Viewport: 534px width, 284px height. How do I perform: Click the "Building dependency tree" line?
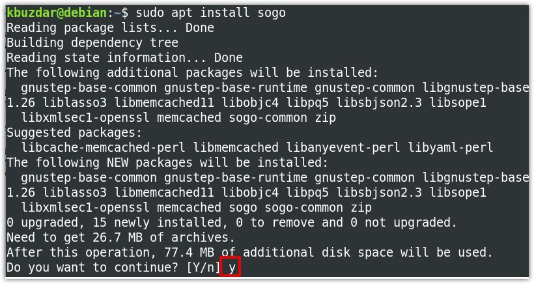tap(92, 42)
